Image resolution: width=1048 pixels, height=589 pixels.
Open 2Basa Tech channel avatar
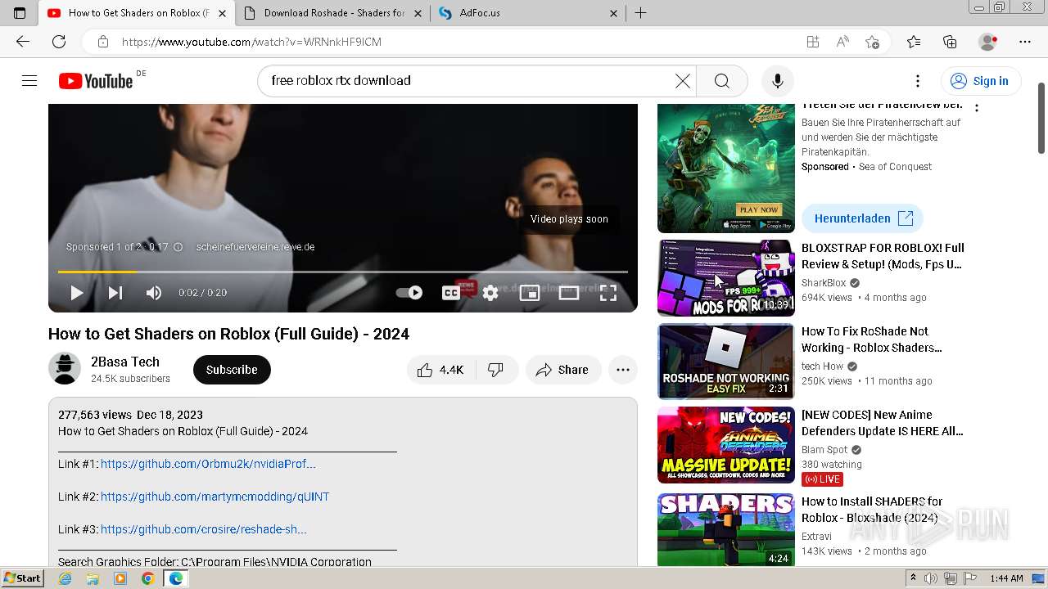tap(65, 369)
